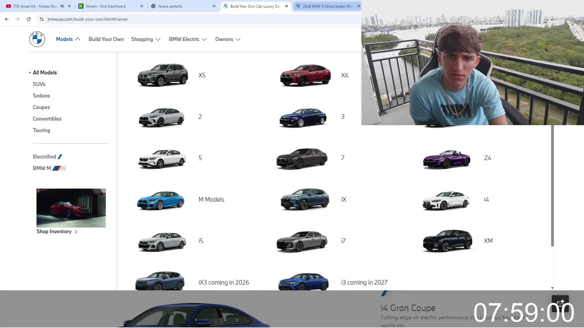Select the 2 Series car image
584x328 pixels.
pos(162,117)
